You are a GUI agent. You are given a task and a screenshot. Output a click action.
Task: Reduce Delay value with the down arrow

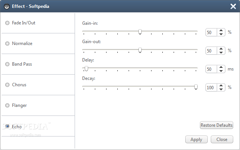(221, 71)
